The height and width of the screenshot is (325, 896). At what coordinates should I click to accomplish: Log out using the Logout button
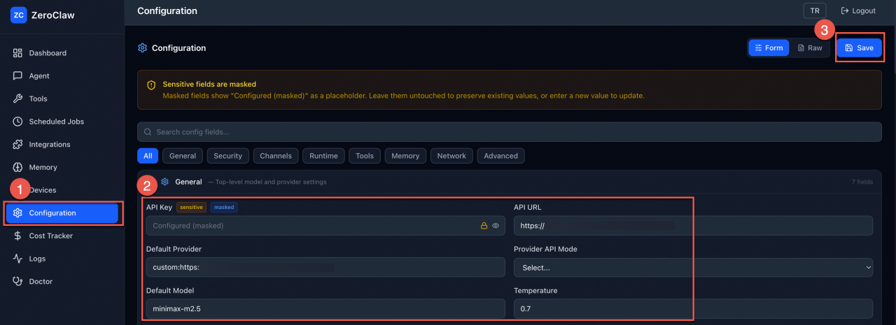point(858,10)
